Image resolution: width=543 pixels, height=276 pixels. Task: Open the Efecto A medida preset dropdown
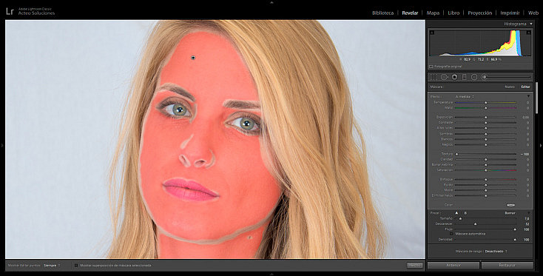pos(465,96)
